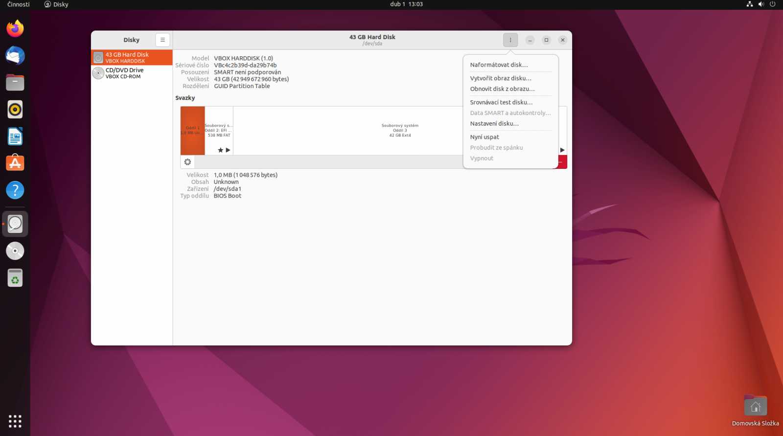Click the running Disks app dock icon
Viewport: 783px width, 436px height.
[x=15, y=224]
